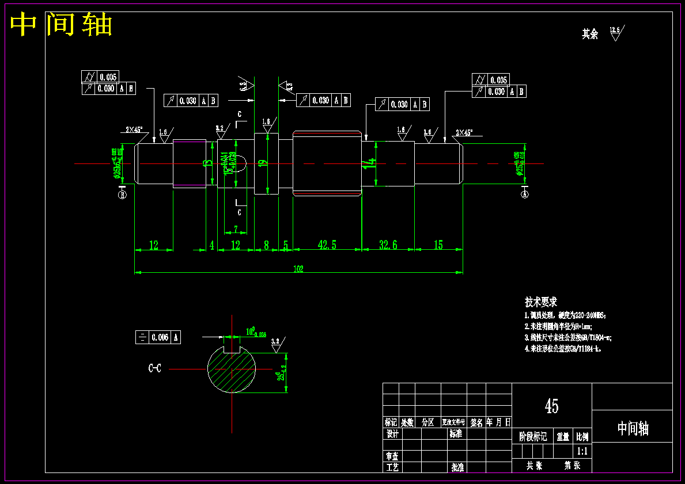This screenshot has width=685, height=484.
Task: Click the 批准 cell label
Action: point(457,467)
